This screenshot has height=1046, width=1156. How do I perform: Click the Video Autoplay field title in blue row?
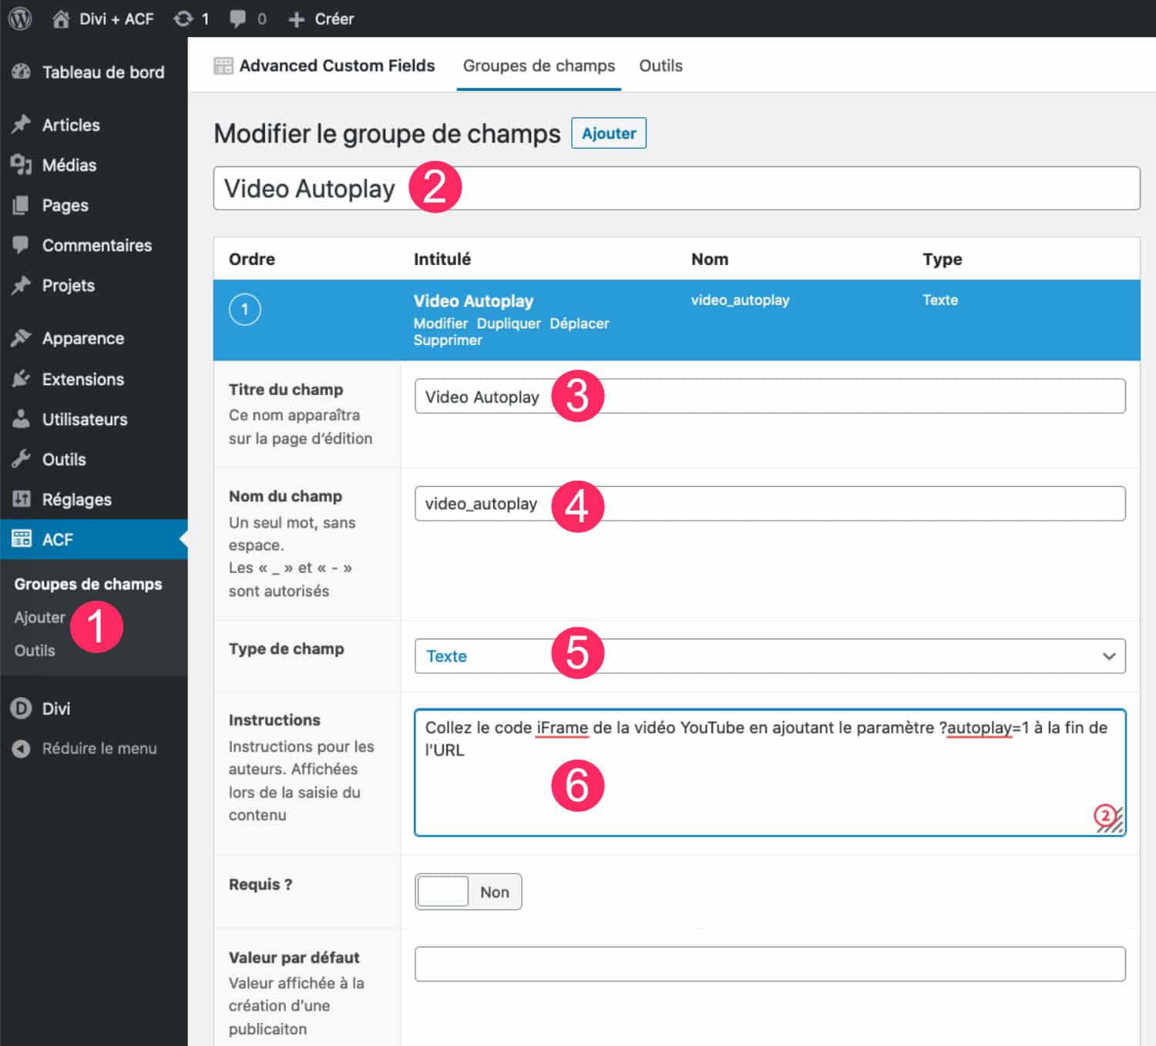(473, 301)
